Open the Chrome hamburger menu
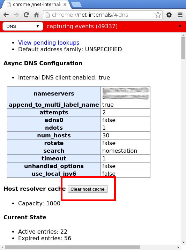 tap(180, 15)
